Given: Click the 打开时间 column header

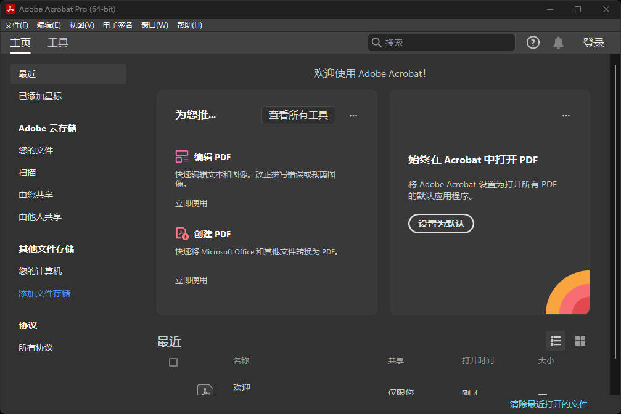Looking at the screenshot, I should tap(478, 360).
